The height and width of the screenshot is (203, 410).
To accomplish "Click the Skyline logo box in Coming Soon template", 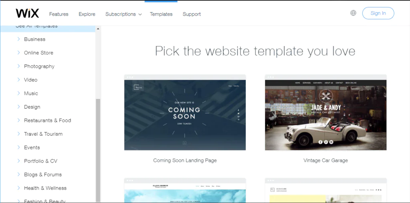I will [x=136, y=88].
